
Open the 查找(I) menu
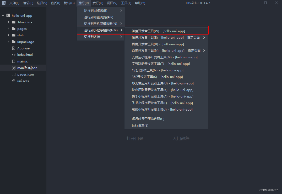pos(55,3)
